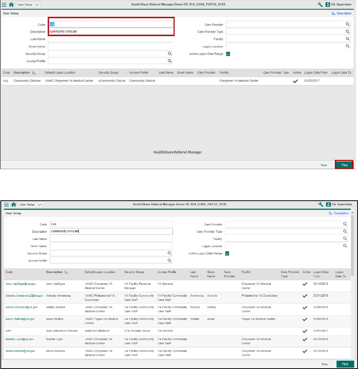Open hamburger menu in bottom window
The width and height of the screenshot is (358, 369).
click(x=6, y=204)
